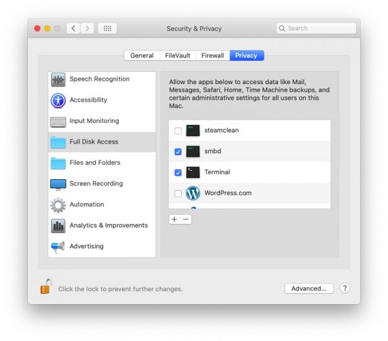This screenshot has height=341, width=388.
Task: Select the Analytics & Improvements chart icon
Action: pos(58,226)
